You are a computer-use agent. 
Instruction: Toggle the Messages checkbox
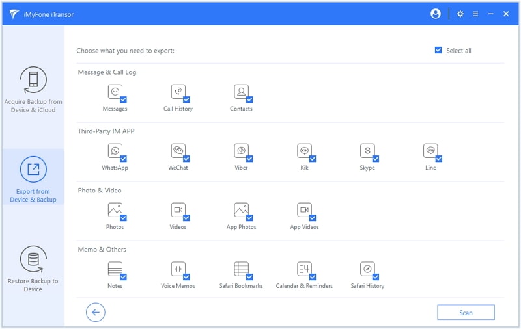123,99
